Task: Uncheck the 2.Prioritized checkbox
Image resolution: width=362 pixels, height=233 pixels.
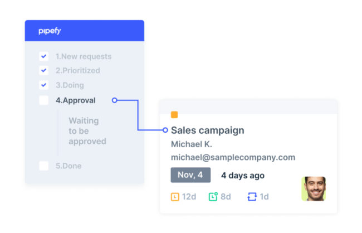Action: click(x=43, y=70)
